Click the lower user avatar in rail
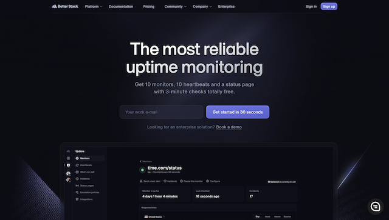The height and width of the screenshot is (220, 389). (68, 180)
